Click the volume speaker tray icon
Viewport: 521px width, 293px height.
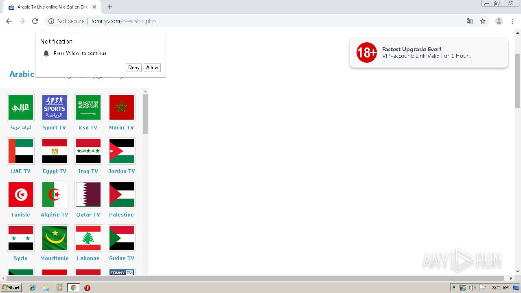coord(473,288)
